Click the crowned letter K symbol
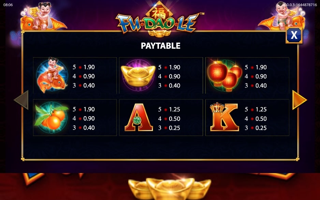The width and height of the screenshot is (320, 200). [x=224, y=117]
